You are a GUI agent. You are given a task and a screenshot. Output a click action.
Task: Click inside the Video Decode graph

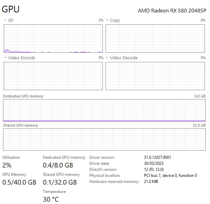pos(155,76)
